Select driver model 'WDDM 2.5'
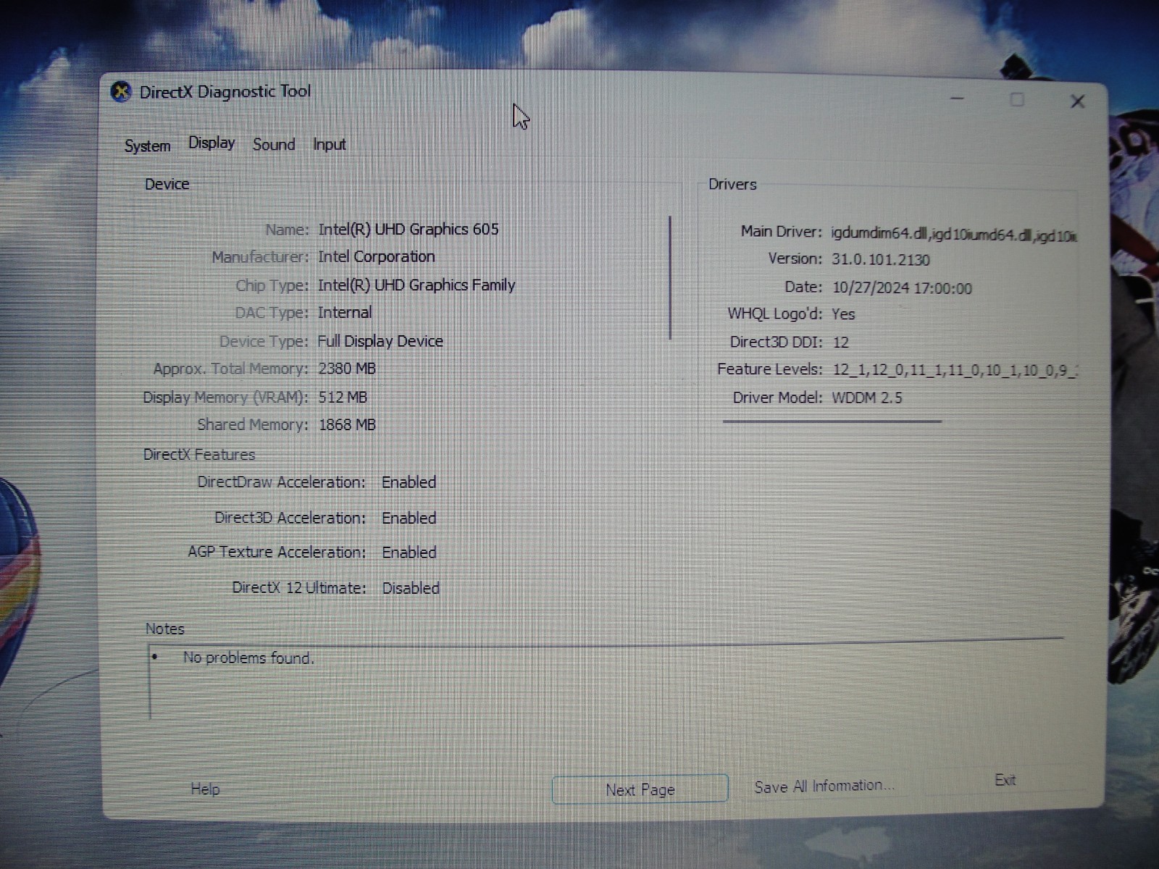This screenshot has height=869, width=1159. [x=867, y=398]
